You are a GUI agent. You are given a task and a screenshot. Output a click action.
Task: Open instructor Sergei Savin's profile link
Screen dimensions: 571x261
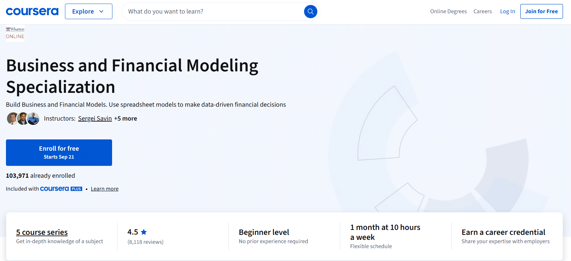[x=95, y=119]
